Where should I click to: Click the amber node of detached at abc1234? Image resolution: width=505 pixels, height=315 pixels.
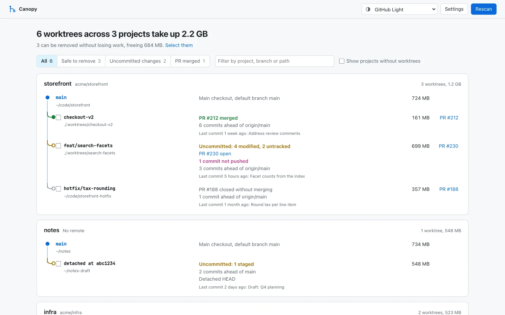(53, 263)
